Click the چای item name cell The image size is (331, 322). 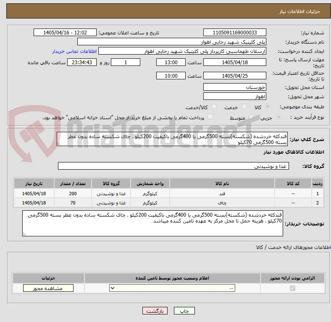click(222, 203)
